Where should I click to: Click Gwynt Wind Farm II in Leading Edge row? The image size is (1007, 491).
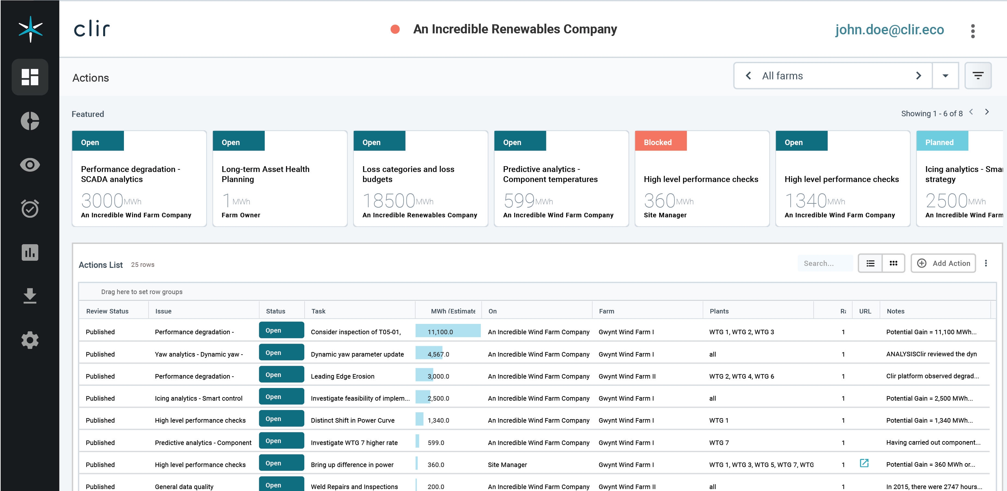[627, 376]
